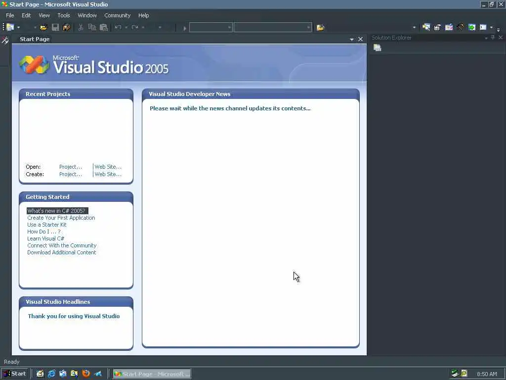This screenshot has width=506, height=380.
Task: Open Connect With the Community link
Action: 62,245
